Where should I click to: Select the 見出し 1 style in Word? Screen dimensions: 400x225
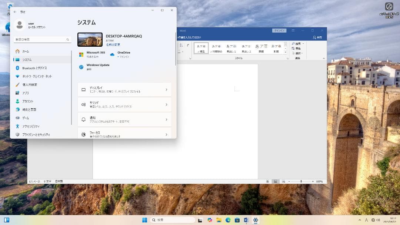coord(231,47)
